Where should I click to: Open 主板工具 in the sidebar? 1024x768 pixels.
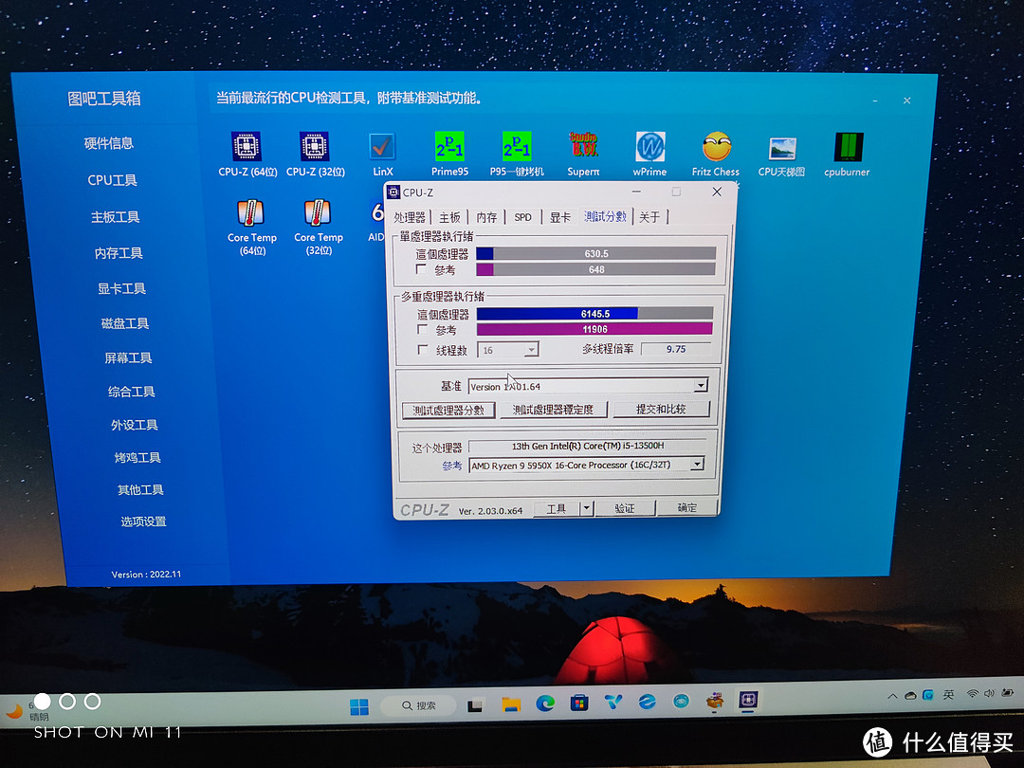(x=116, y=217)
